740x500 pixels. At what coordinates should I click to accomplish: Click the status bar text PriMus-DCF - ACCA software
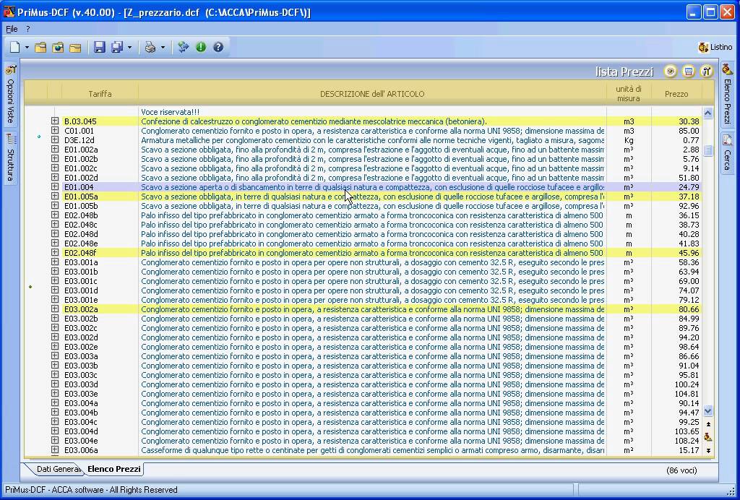coord(91,490)
